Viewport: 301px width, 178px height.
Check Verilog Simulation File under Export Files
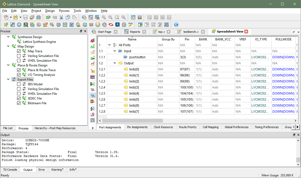coord(19,89)
